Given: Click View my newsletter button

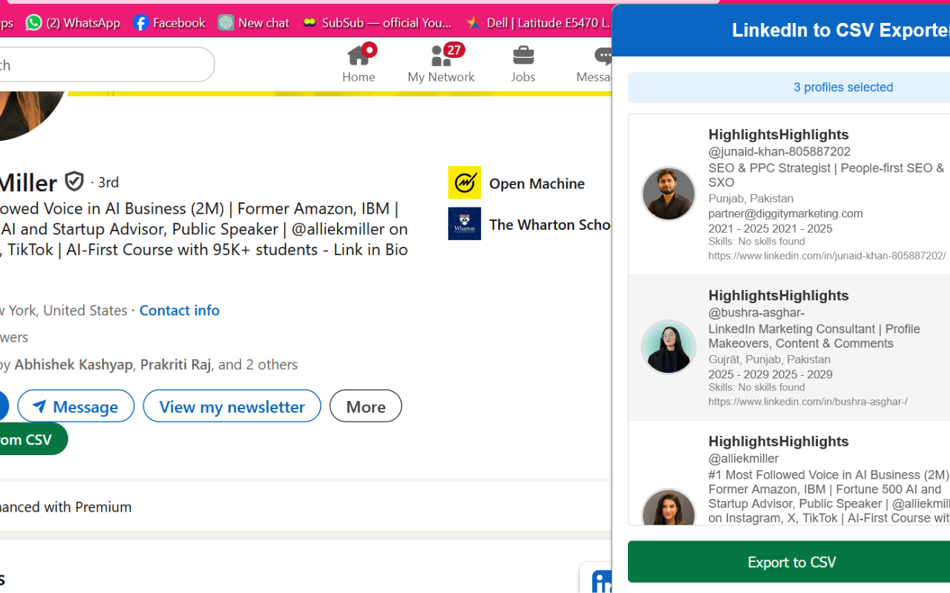Looking at the screenshot, I should click(232, 406).
